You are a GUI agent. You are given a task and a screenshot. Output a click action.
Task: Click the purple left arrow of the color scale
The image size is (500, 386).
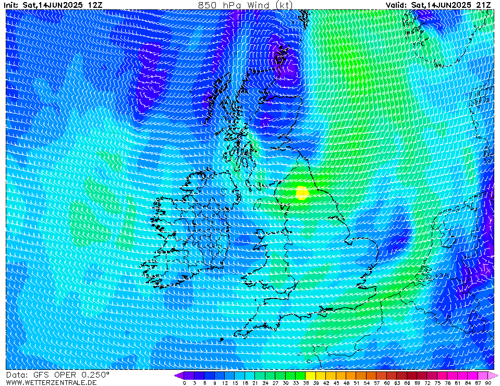pyautogui.click(x=178, y=376)
